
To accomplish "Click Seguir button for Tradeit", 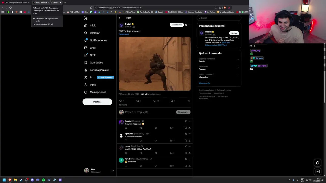I will pyautogui.click(x=234, y=33).
